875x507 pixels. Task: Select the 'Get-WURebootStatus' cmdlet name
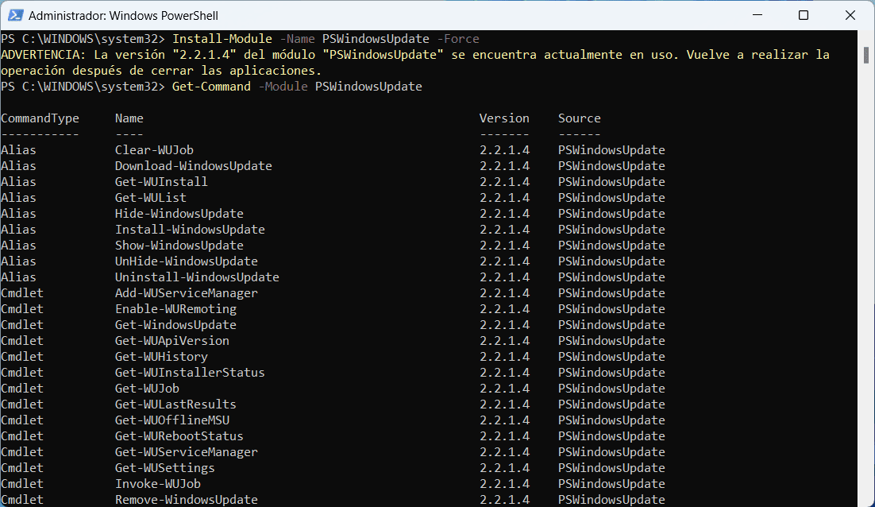[179, 436]
